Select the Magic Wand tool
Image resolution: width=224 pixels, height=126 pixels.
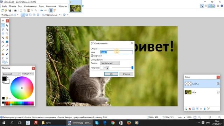(x=3, y=37)
